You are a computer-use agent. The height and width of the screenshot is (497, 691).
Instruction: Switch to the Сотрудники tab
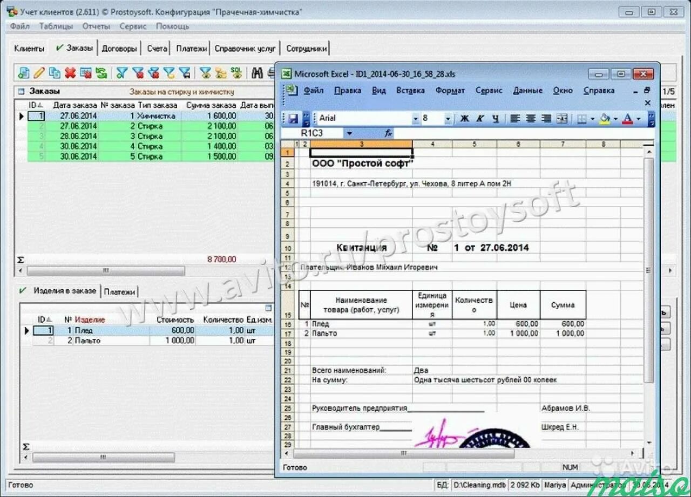(x=306, y=49)
